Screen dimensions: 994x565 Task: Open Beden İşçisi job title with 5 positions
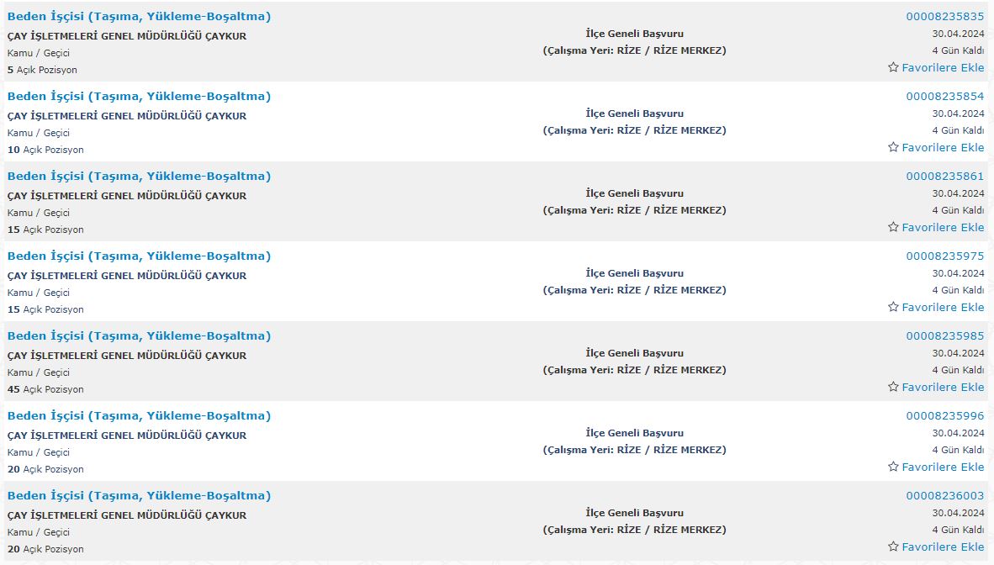pyautogui.click(x=139, y=17)
